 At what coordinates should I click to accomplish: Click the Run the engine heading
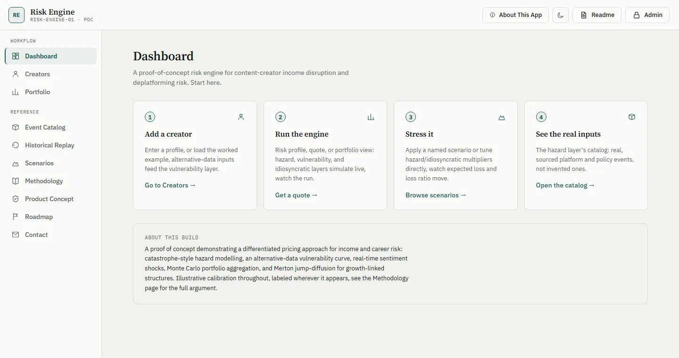(302, 134)
